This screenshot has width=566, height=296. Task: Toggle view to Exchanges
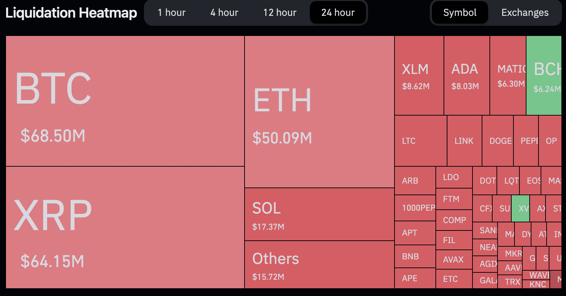[x=525, y=13]
